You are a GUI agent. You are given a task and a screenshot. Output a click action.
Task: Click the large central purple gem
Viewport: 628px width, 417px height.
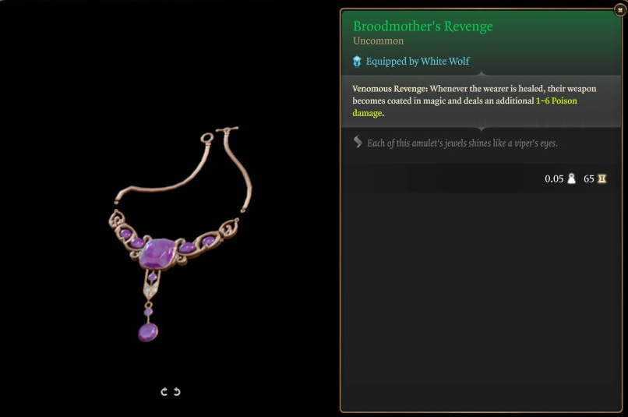157,254
